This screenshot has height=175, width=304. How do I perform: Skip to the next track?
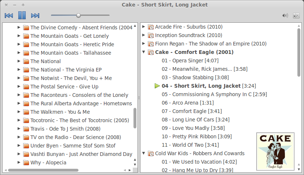[35, 15]
